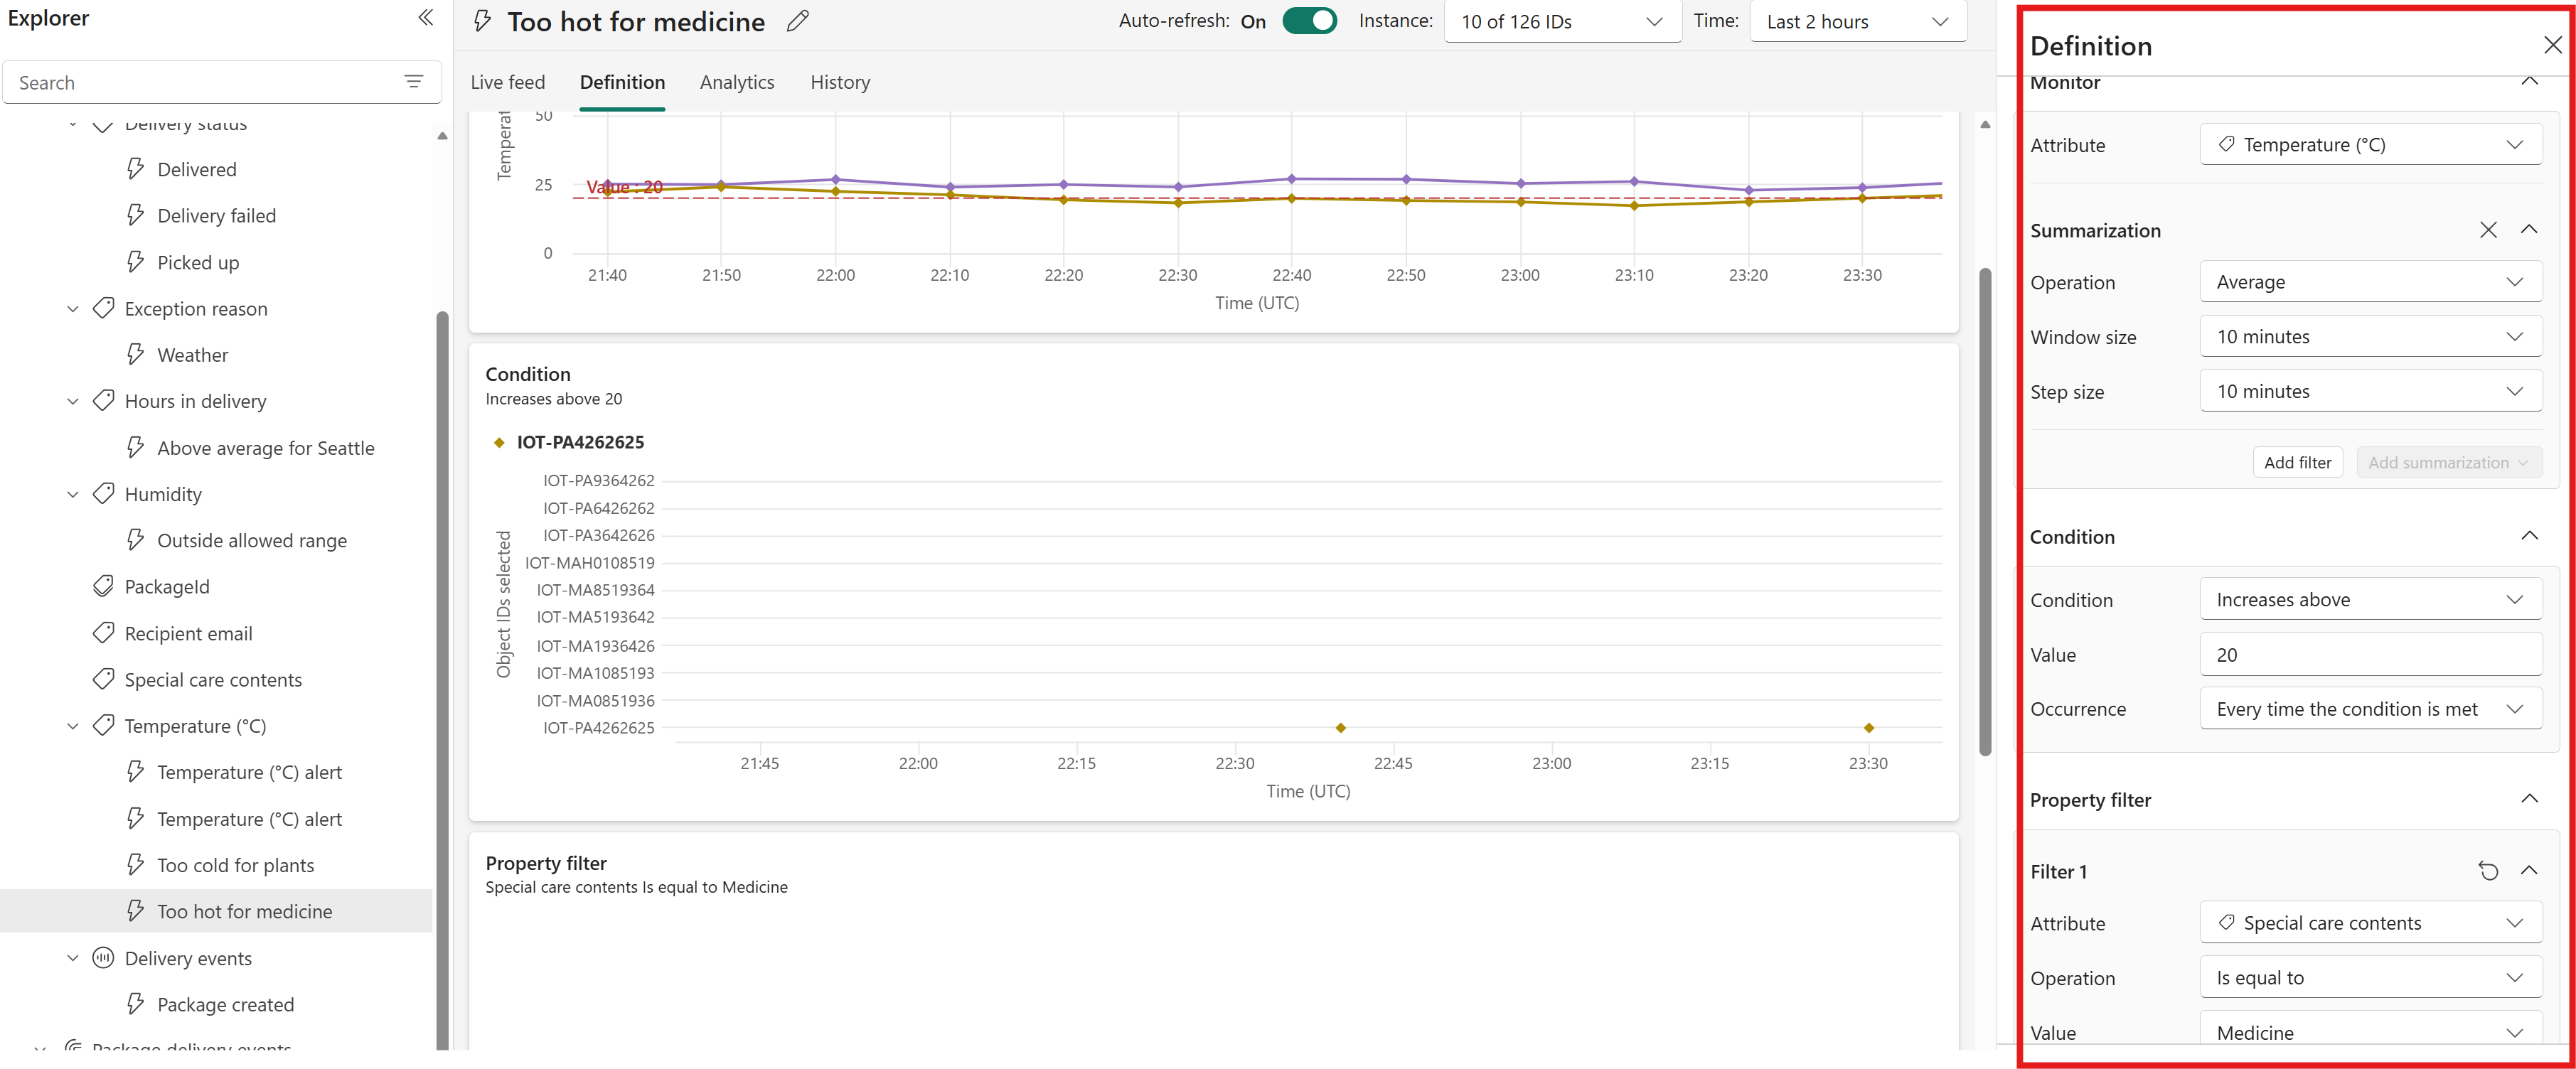This screenshot has height=1069, width=2576.
Task: Collapse the Explorer pane with double chevron
Action: [426, 17]
